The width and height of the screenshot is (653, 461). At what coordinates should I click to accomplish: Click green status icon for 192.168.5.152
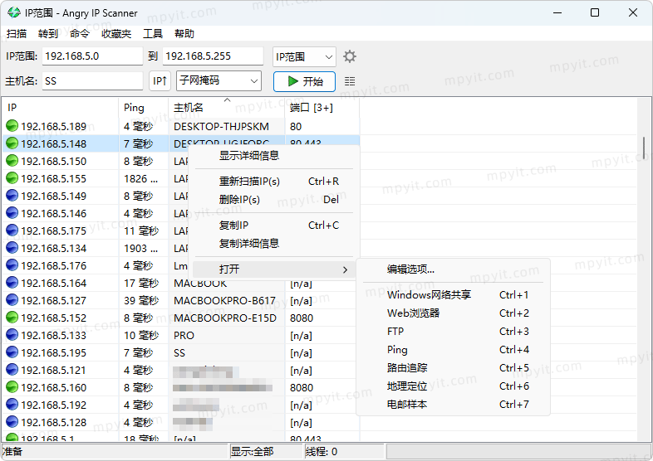pos(12,318)
